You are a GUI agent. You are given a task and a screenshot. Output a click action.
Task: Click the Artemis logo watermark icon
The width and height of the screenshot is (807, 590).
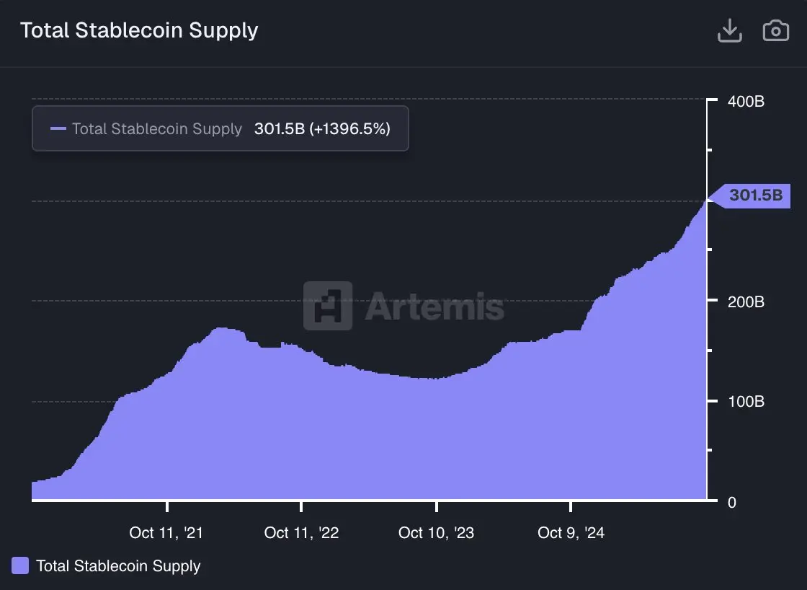[x=328, y=306]
